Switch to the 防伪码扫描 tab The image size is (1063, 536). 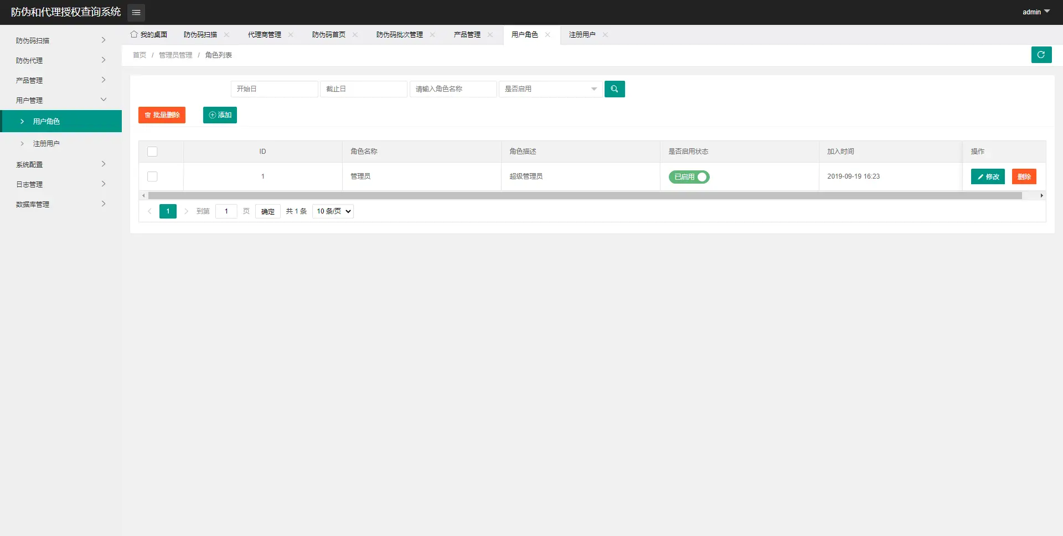pos(200,35)
